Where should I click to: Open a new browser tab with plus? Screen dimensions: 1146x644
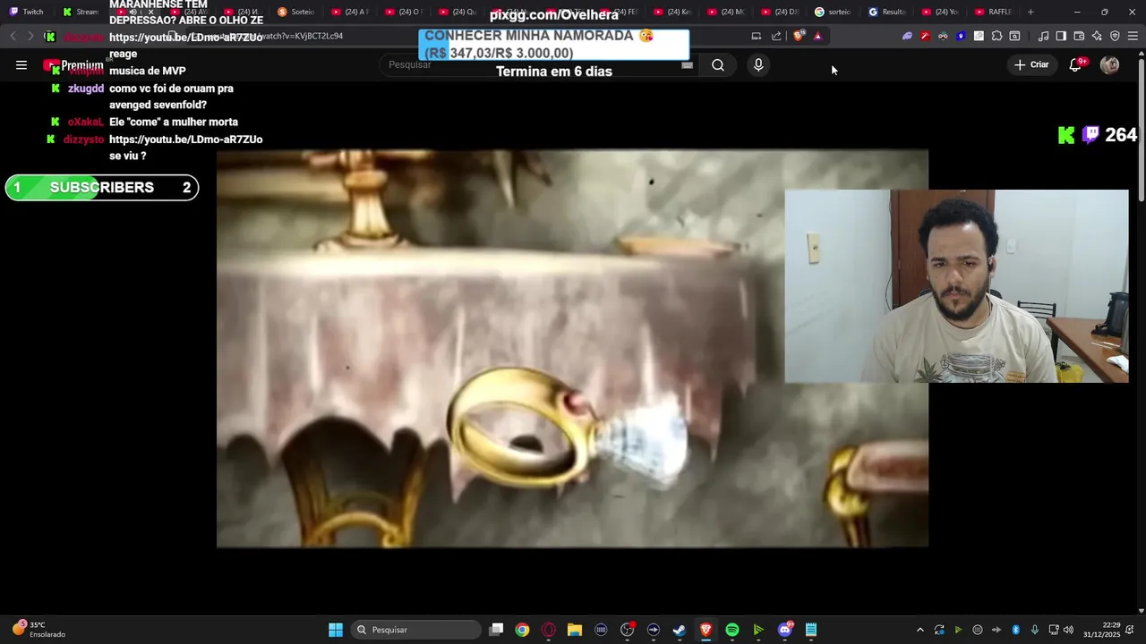click(1031, 12)
